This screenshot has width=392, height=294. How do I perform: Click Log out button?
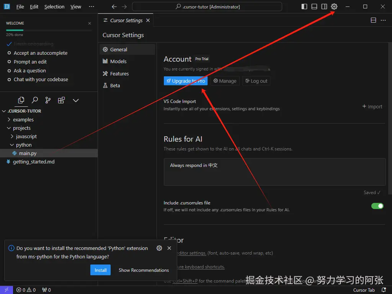click(x=256, y=81)
